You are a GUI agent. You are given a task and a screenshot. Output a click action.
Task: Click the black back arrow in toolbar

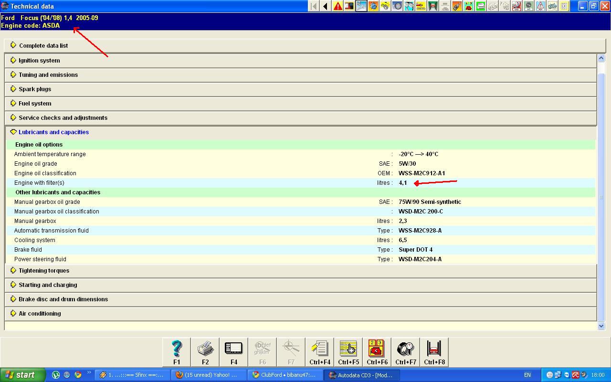(x=326, y=6)
